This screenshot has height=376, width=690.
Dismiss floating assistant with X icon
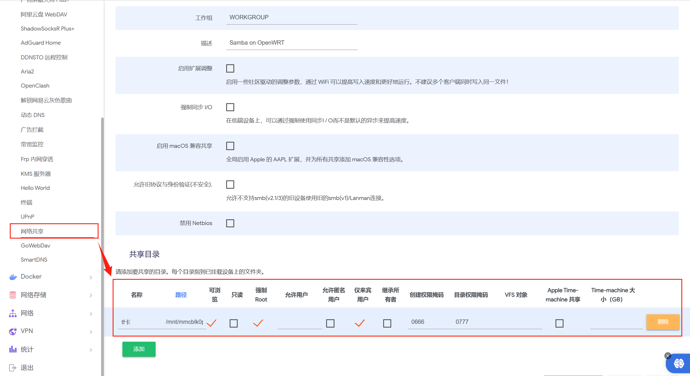point(668,356)
